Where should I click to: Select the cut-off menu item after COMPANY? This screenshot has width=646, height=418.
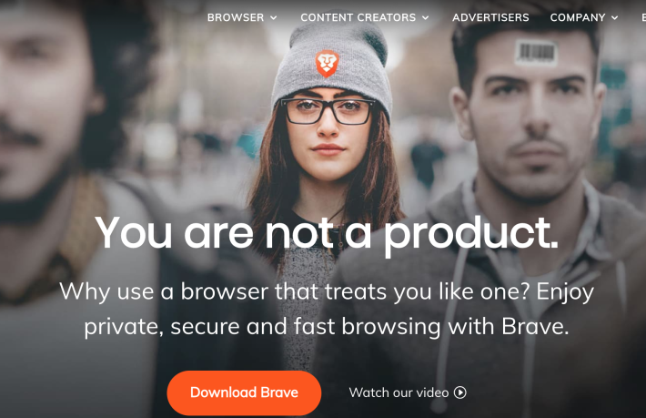(x=643, y=17)
